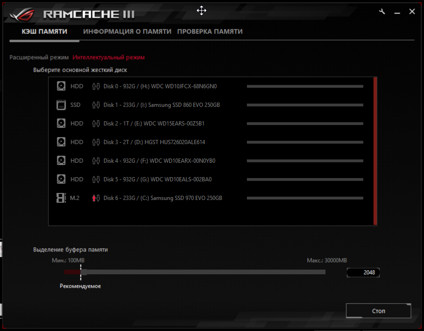The width and height of the screenshot is (424, 331).
Task: Click the Мин.: 100MB label
Action: pos(68,260)
